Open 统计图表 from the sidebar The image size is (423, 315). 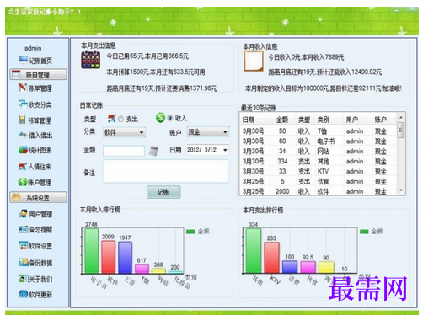tap(35, 150)
